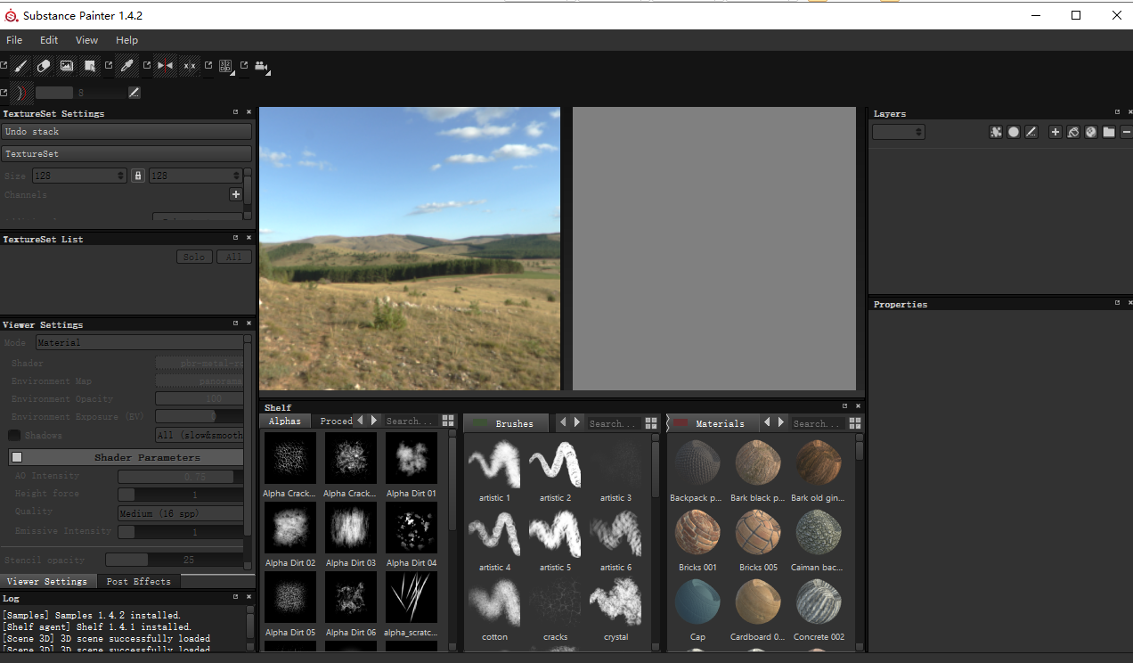Viewport: 1133px width, 663px height.
Task: Adjust the Stencil opacity slider
Action: tap(175, 560)
